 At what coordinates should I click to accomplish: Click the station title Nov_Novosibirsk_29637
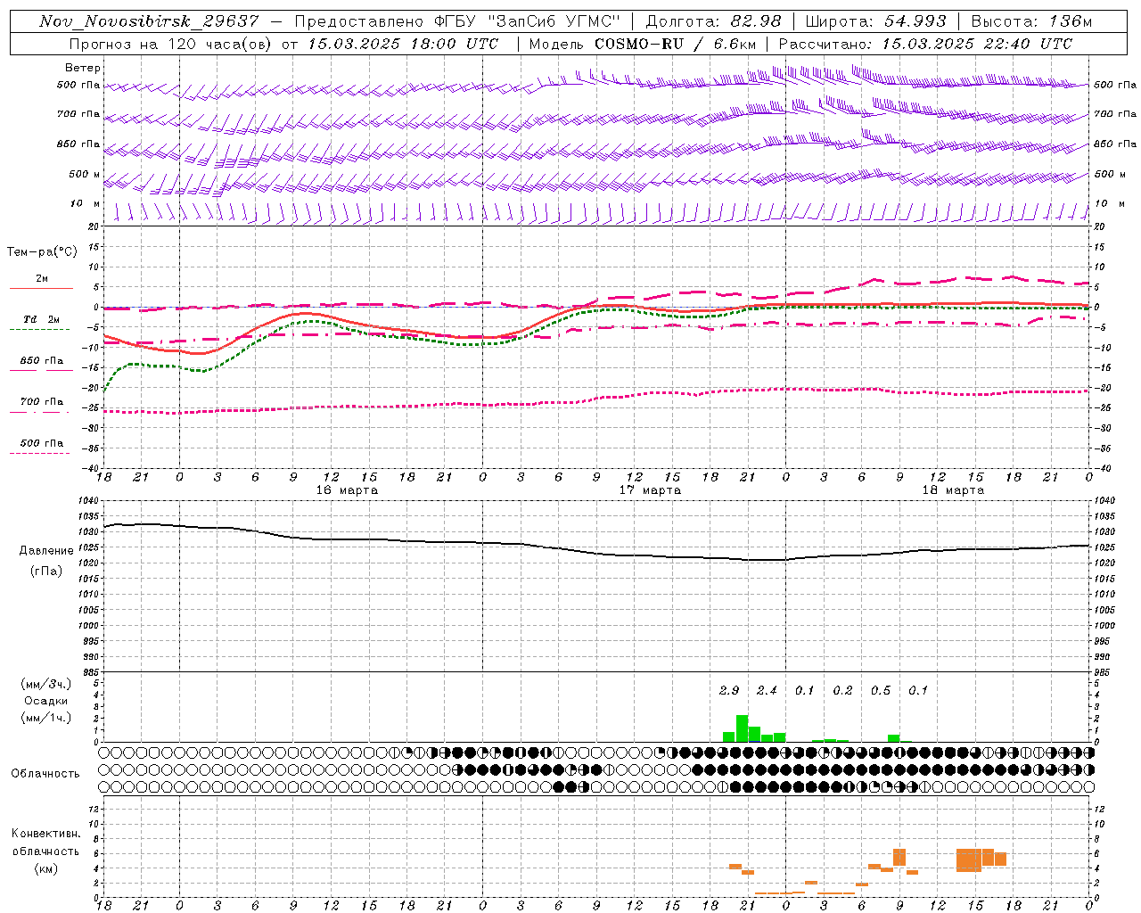click(149, 21)
